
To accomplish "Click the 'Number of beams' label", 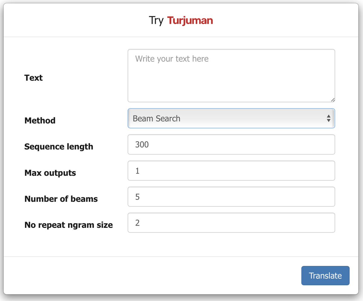I will (x=61, y=199).
